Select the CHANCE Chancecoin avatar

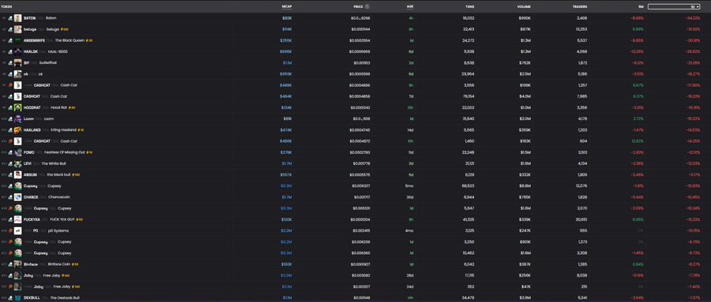pyautogui.click(x=17, y=197)
